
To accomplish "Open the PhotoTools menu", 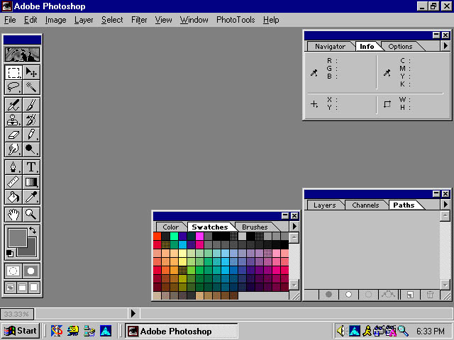I will point(236,20).
